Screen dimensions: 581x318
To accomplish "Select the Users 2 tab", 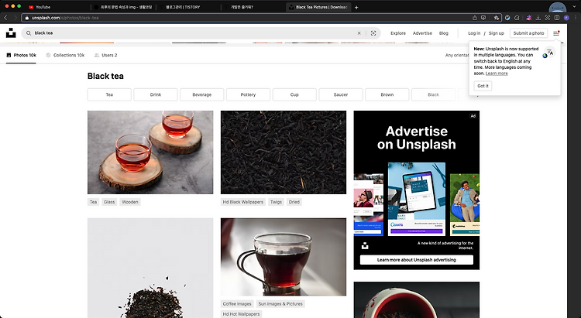I will point(105,55).
